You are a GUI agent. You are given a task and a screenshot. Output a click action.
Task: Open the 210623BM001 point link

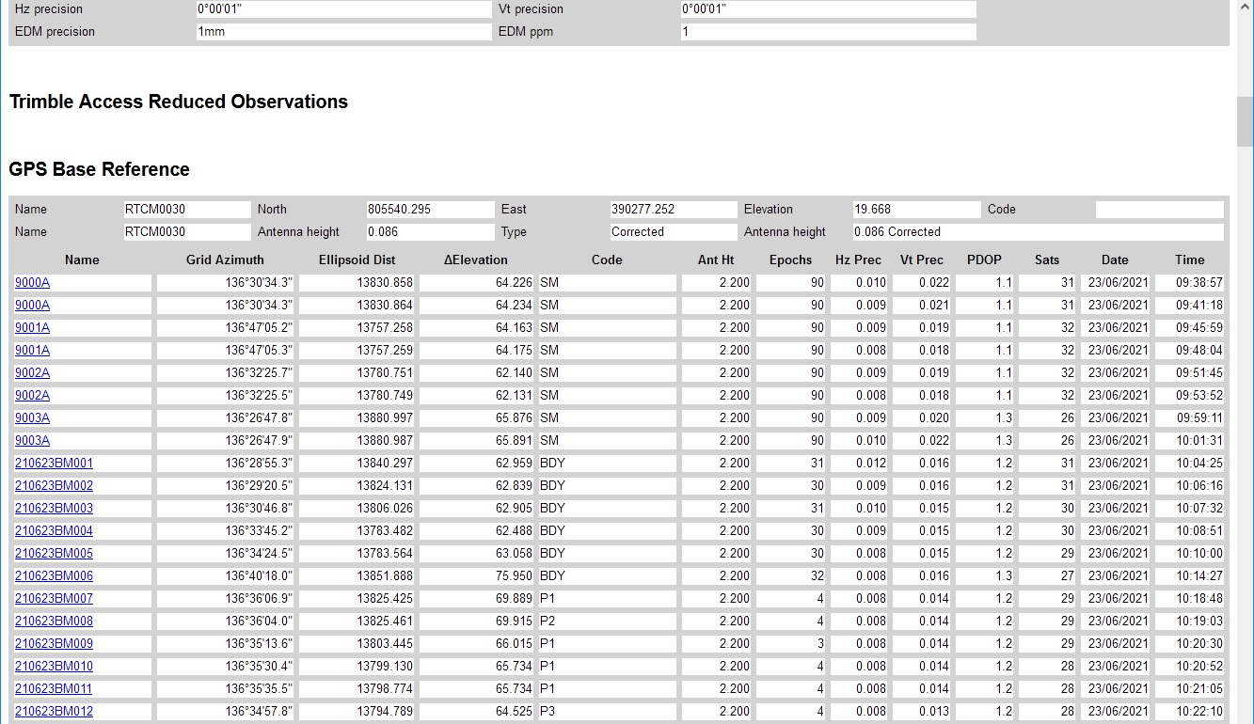click(54, 464)
